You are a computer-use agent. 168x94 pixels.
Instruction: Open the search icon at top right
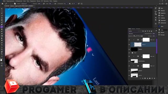tap(160, 4)
